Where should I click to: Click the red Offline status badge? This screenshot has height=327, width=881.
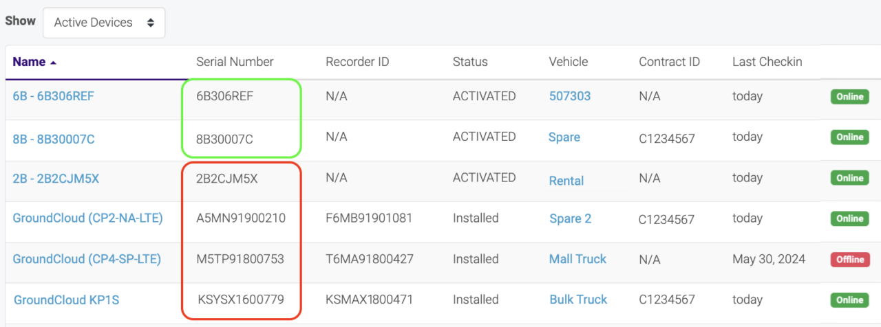click(x=850, y=260)
